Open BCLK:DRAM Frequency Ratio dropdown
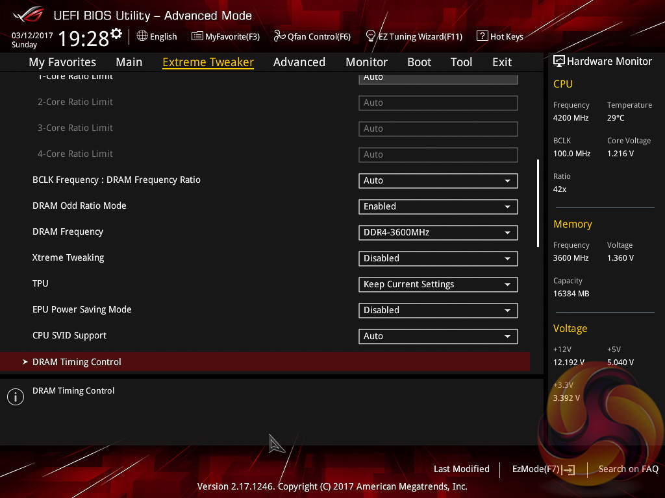Screen dimensions: 665x498 click(x=438, y=180)
